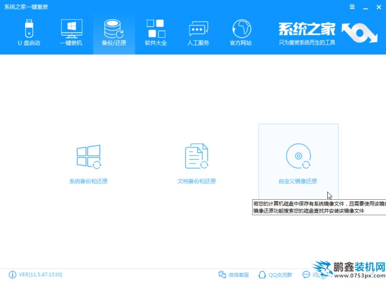Click the QQ penguin icon
386x281 pixels.
[262, 274]
